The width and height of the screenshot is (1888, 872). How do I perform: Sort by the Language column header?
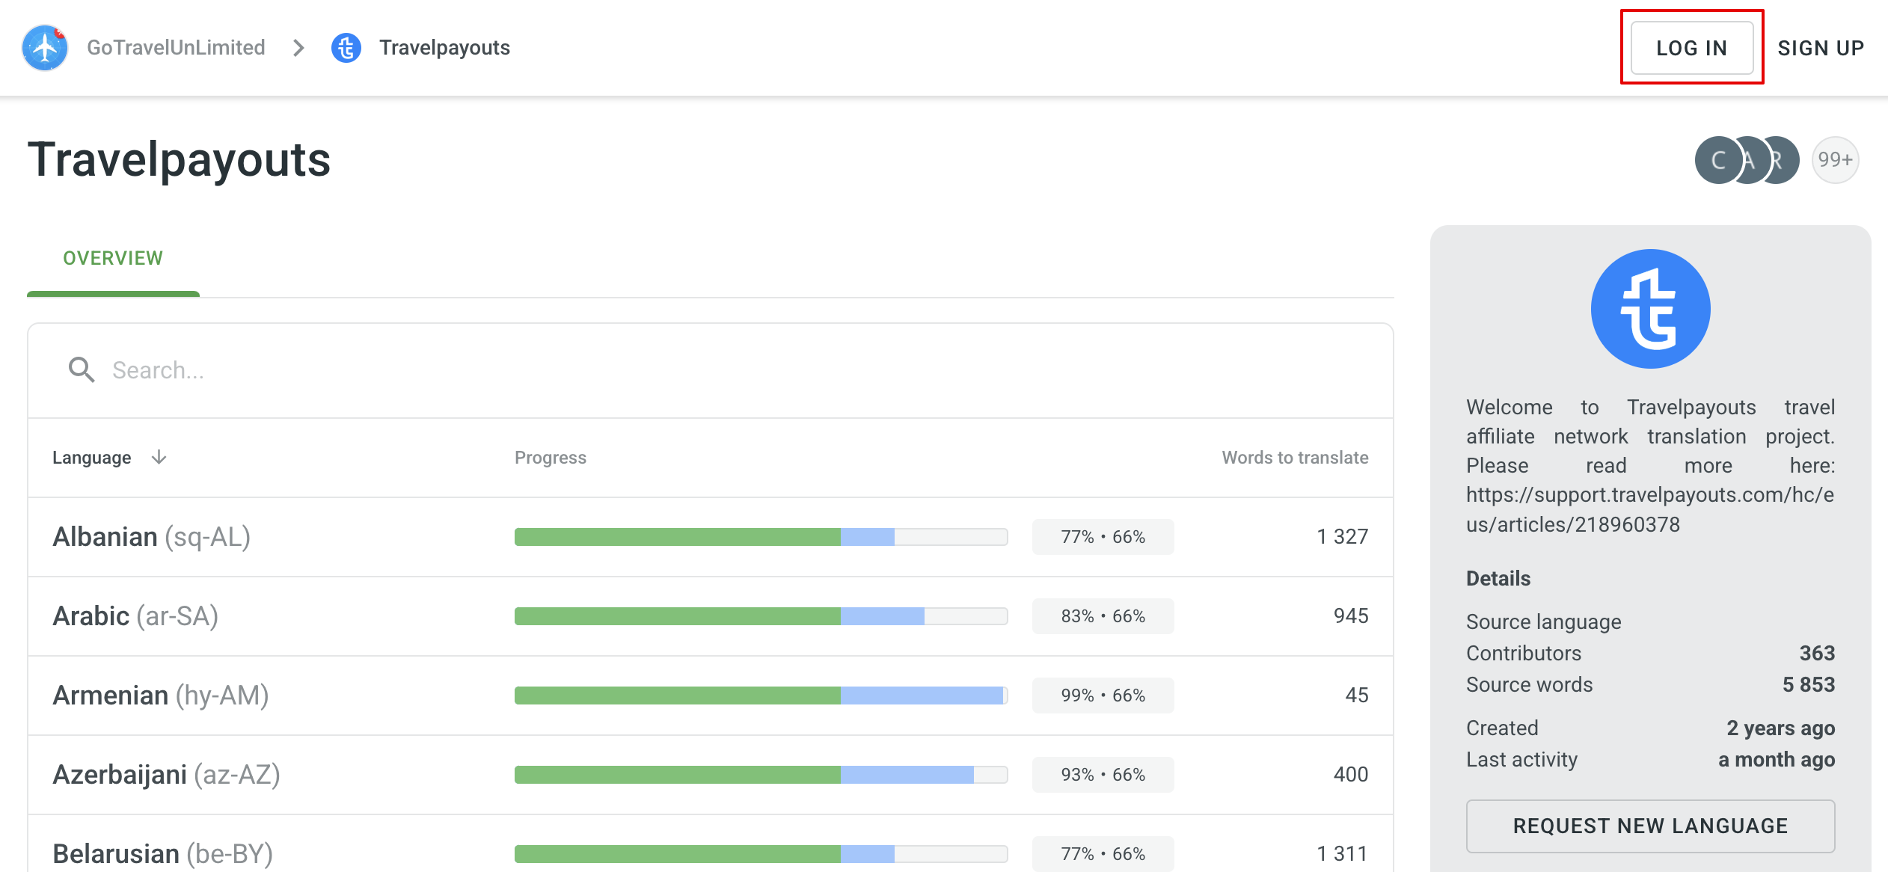(92, 457)
